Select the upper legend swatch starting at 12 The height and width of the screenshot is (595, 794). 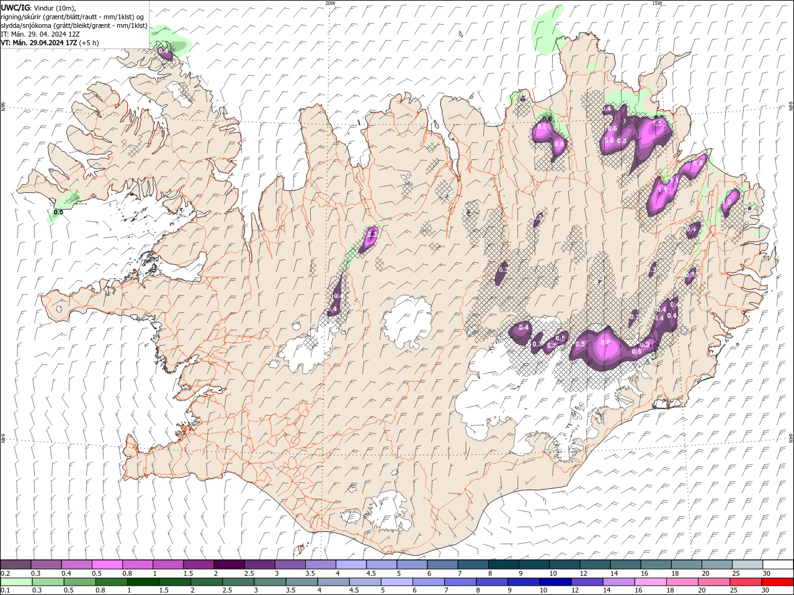595,565
